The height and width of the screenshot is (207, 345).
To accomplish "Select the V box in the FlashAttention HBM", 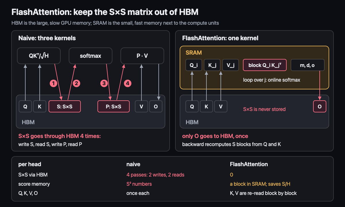I will click(221, 106).
